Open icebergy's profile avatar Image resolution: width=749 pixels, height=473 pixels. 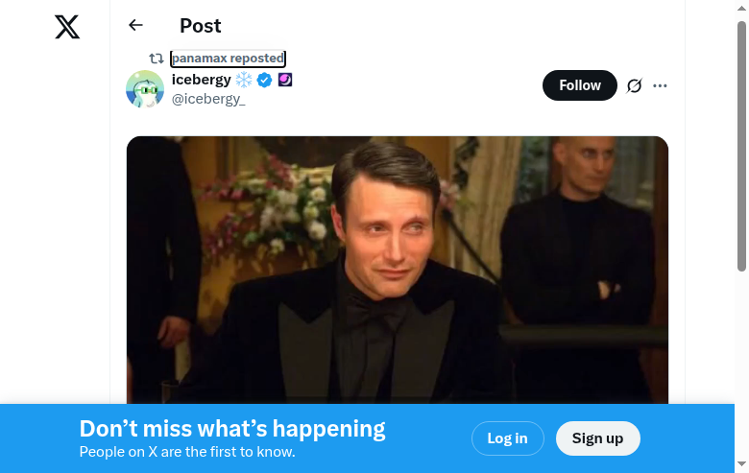(x=145, y=89)
